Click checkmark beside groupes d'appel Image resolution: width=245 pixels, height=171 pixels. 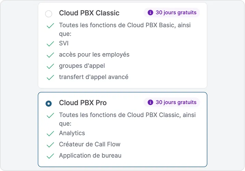click(x=50, y=66)
